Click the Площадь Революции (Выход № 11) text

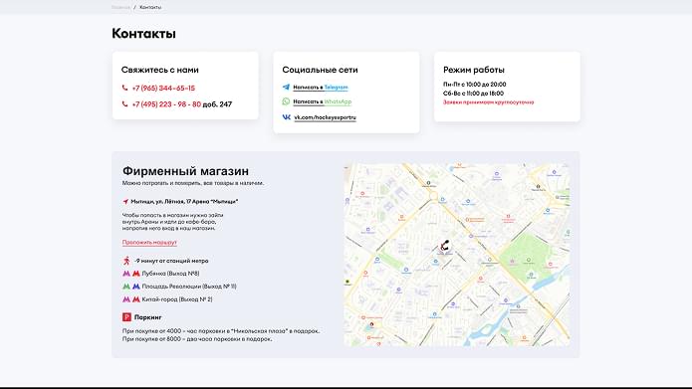(x=189, y=287)
